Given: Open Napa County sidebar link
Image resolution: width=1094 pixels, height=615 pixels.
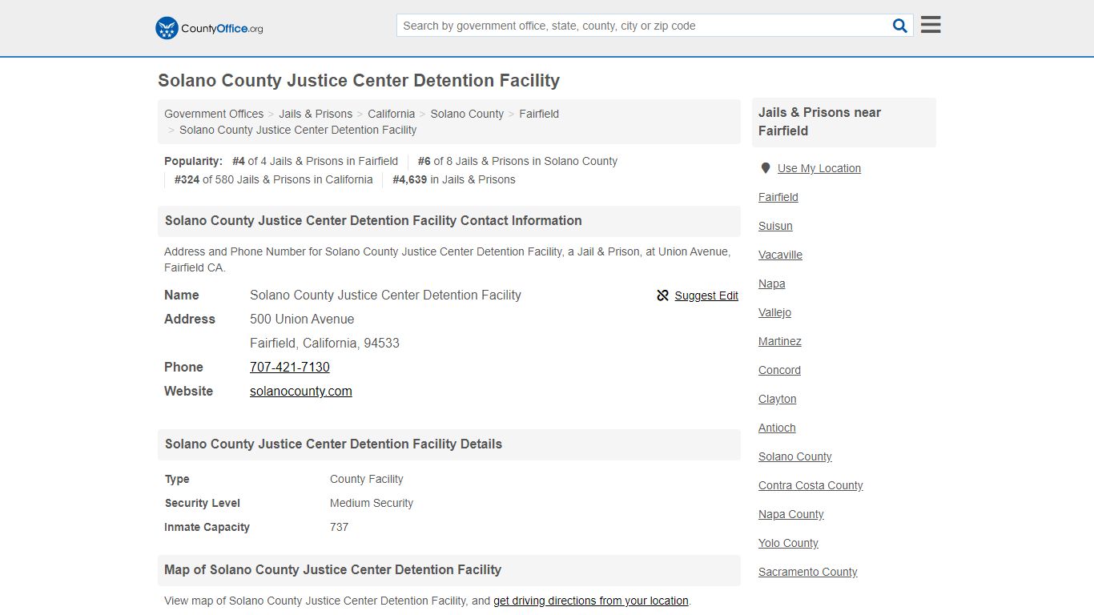Looking at the screenshot, I should point(791,514).
